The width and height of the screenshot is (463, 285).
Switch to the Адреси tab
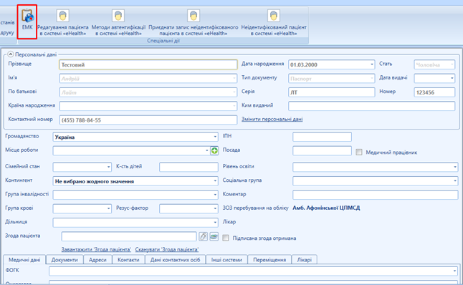tap(97, 260)
